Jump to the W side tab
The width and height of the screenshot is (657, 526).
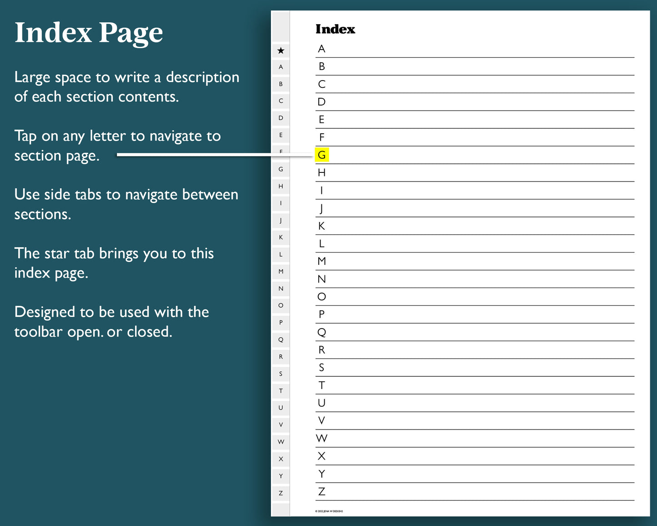pos(281,442)
